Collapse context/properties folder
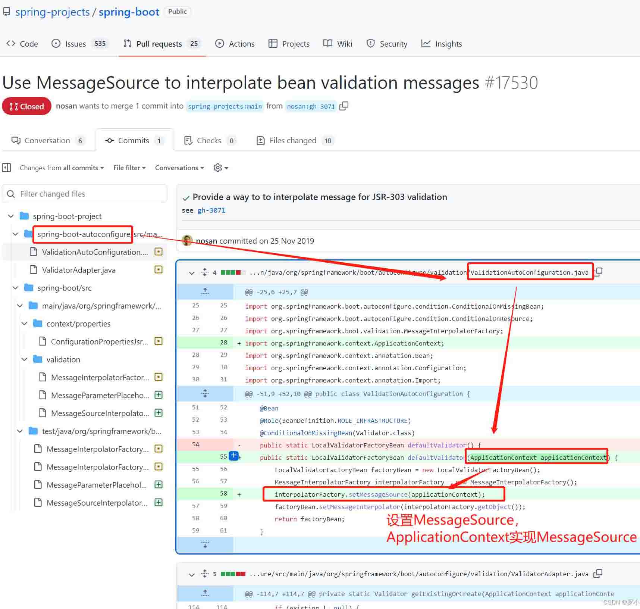Screen dimensions: 640x609 24,324
